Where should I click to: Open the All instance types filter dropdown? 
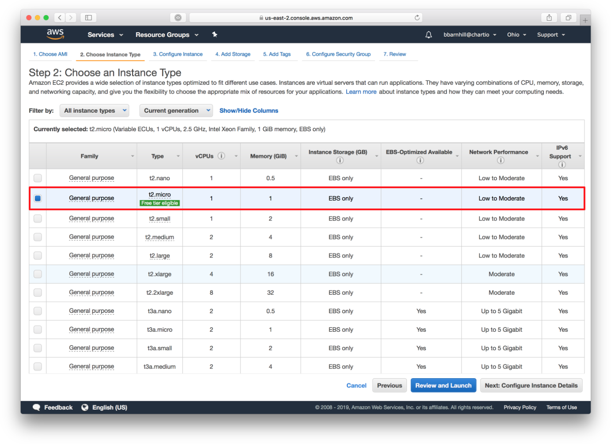(94, 110)
